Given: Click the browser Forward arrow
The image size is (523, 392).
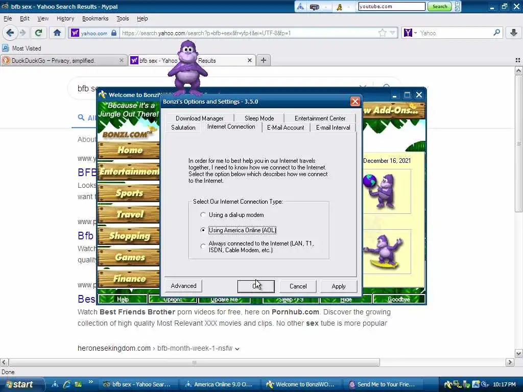Looking at the screenshot, I should click(22, 33).
